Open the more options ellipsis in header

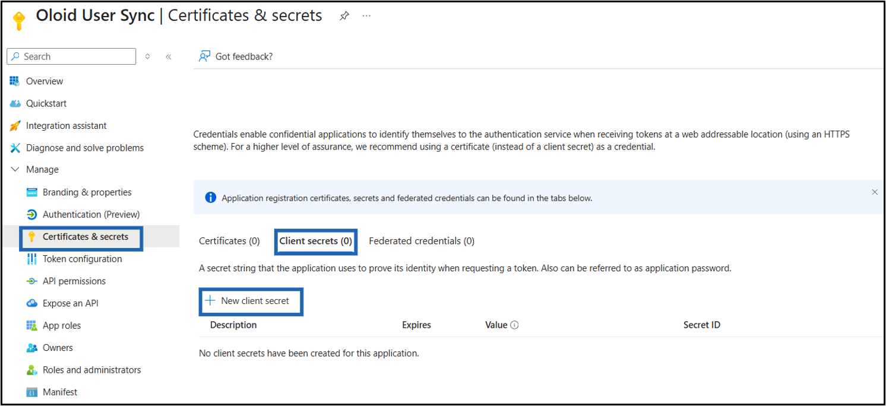(x=366, y=16)
